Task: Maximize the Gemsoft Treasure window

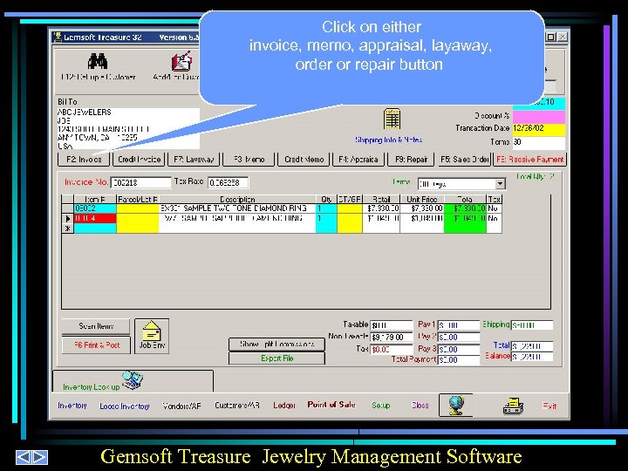Action: [x=550, y=37]
